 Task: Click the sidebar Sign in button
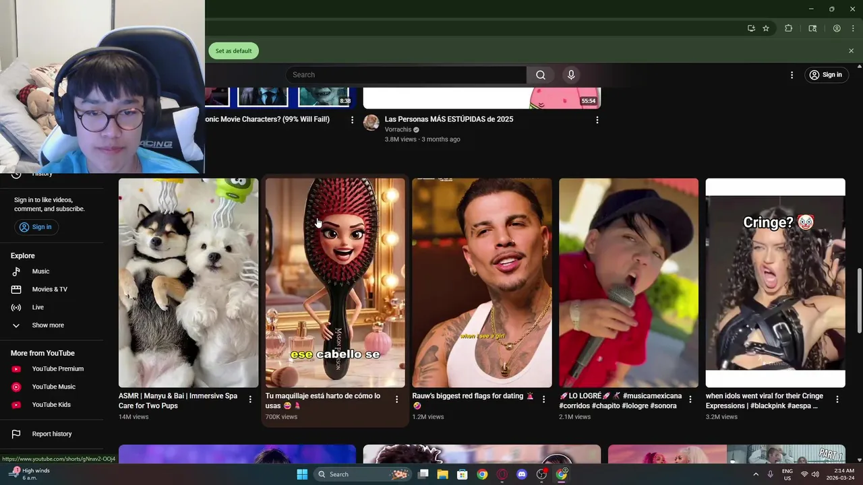[36, 227]
